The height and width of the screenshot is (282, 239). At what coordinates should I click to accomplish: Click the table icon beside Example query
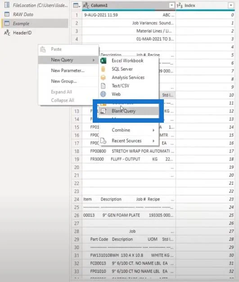[x=7, y=23]
